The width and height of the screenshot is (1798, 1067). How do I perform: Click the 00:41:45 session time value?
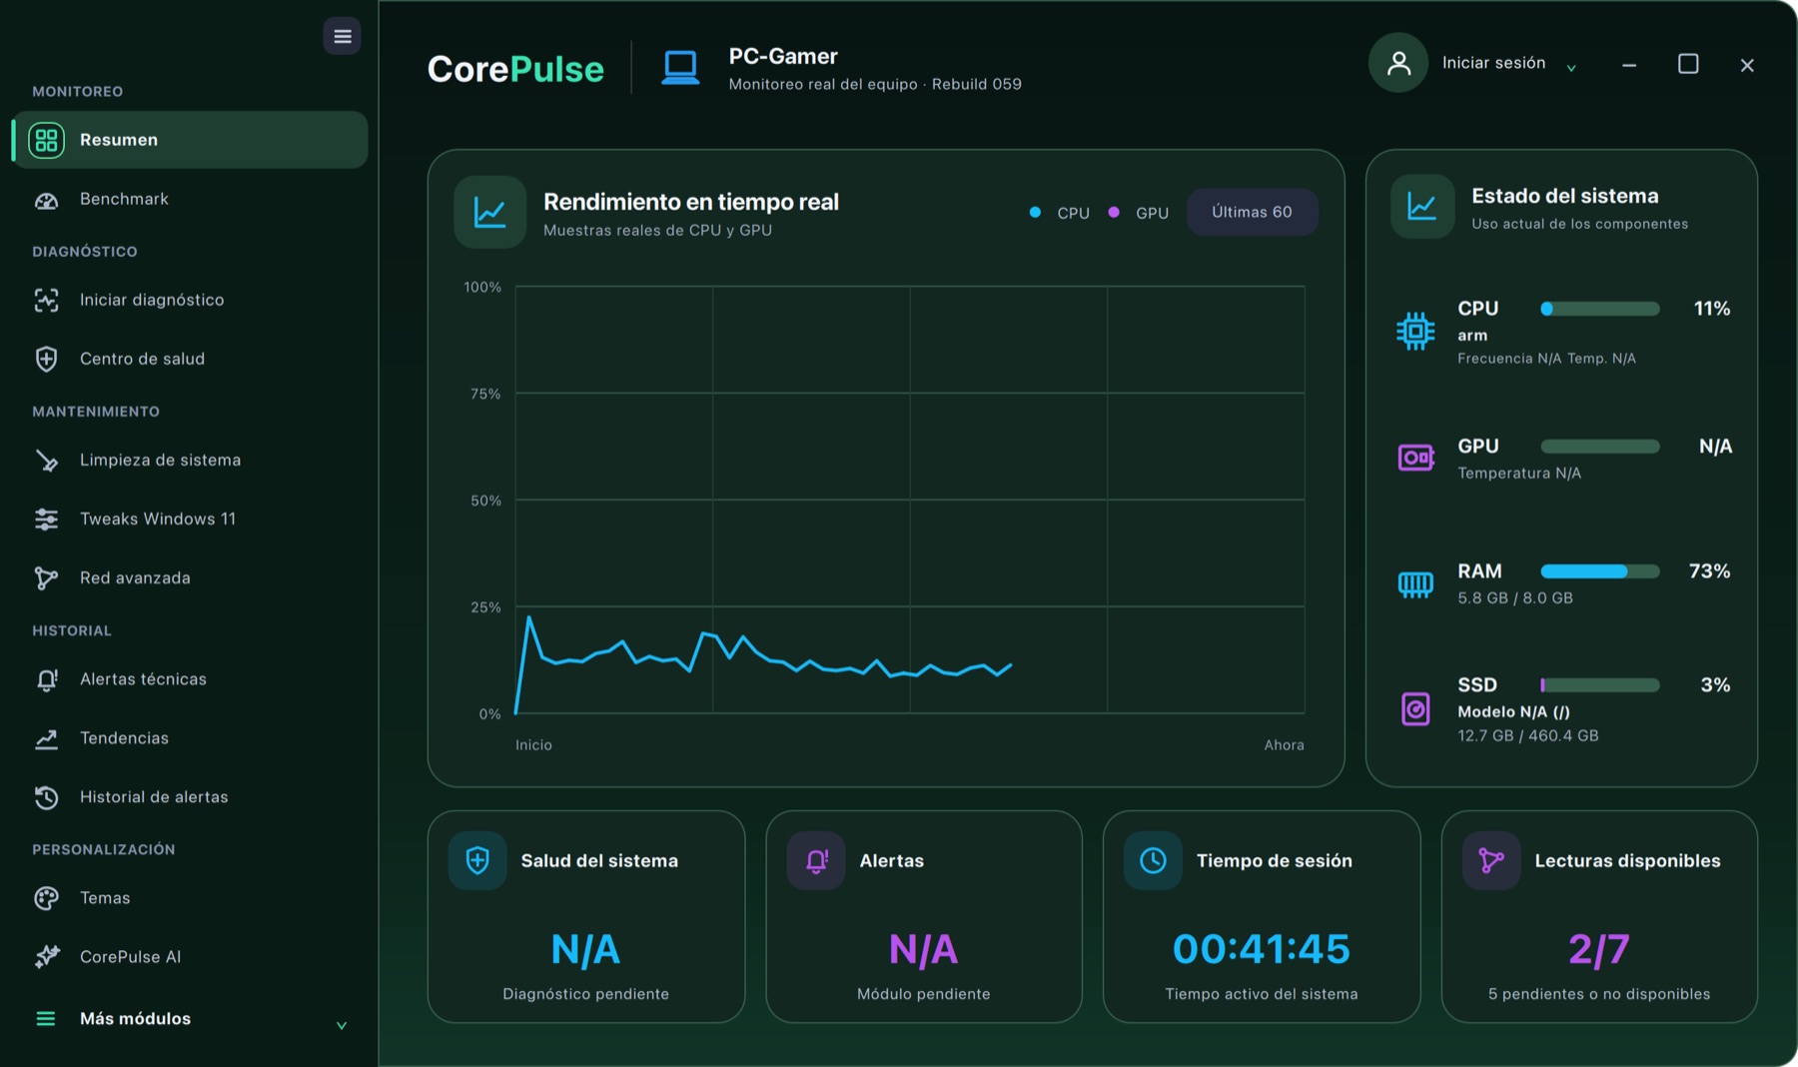tap(1262, 949)
